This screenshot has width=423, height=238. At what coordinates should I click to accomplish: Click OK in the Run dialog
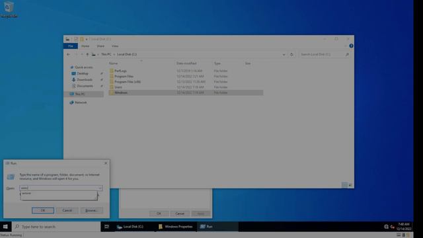[x=43, y=210]
